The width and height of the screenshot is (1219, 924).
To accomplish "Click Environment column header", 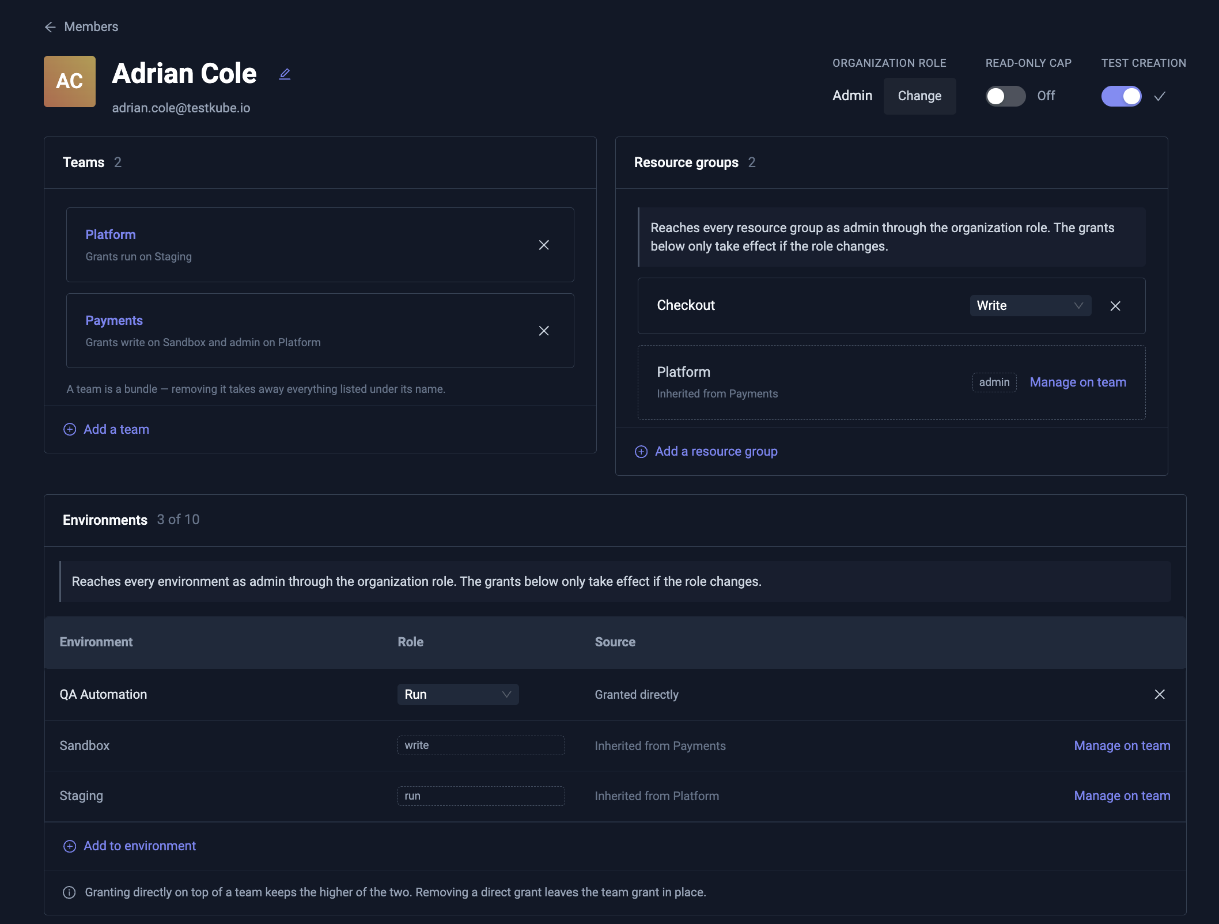I will (96, 642).
